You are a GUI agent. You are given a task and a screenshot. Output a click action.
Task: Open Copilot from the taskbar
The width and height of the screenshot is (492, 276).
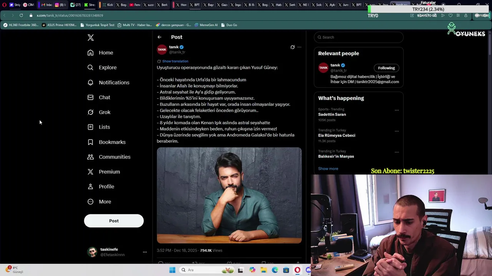[x=252, y=270]
